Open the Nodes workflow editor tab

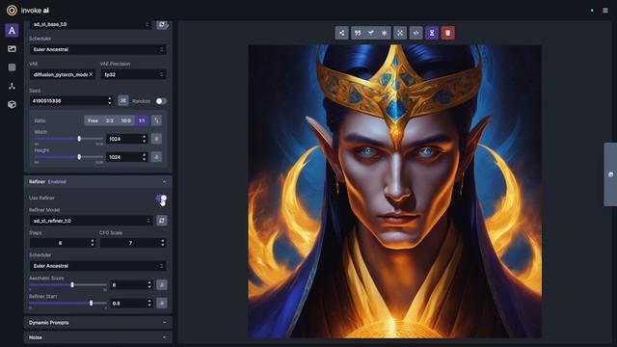[12, 86]
